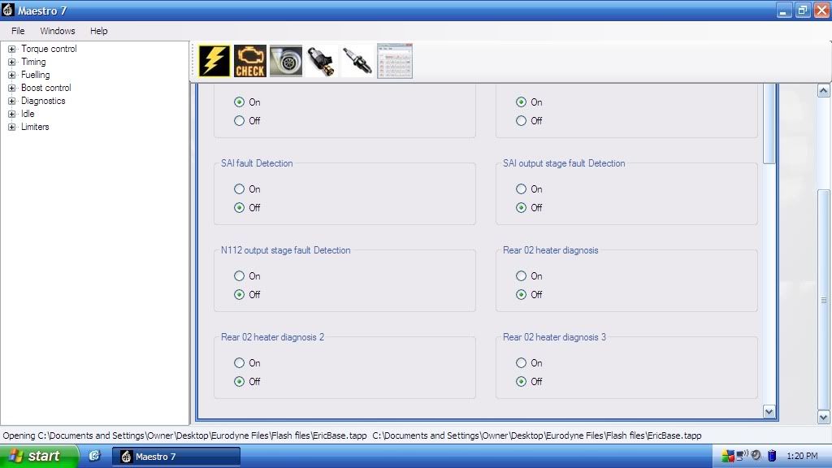Enable Rear 02 heater diagnosis On
This screenshot has height=468, width=832.
point(521,276)
